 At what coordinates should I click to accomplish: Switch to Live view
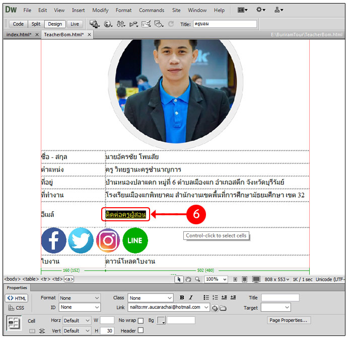75,24
